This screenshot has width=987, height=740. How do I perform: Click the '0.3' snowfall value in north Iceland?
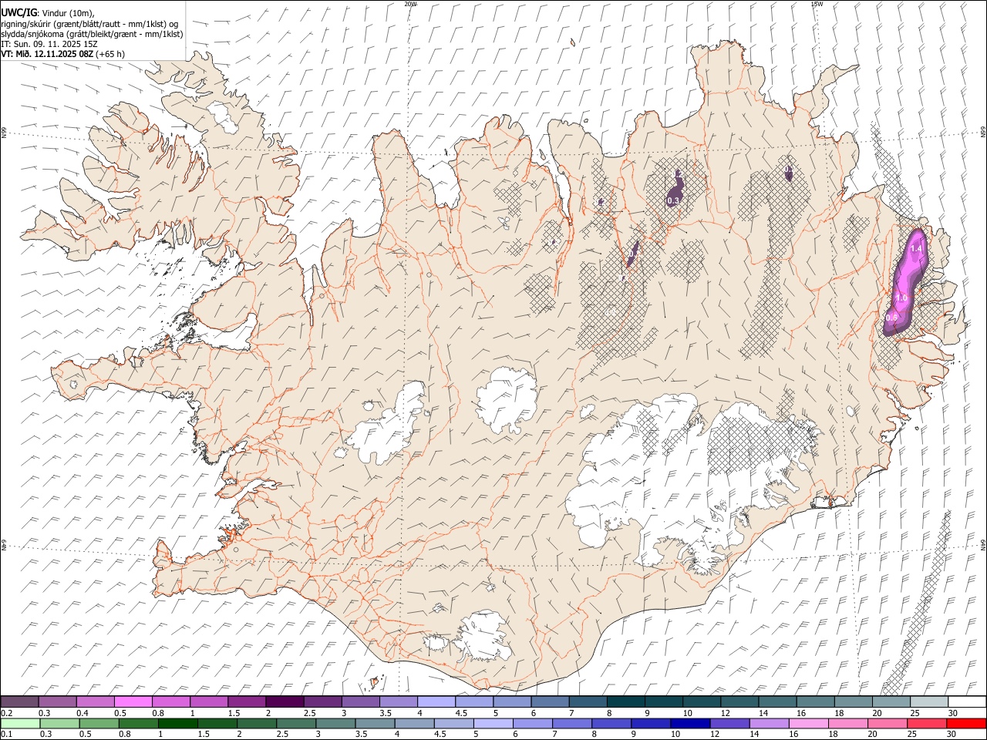tap(673, 200)
